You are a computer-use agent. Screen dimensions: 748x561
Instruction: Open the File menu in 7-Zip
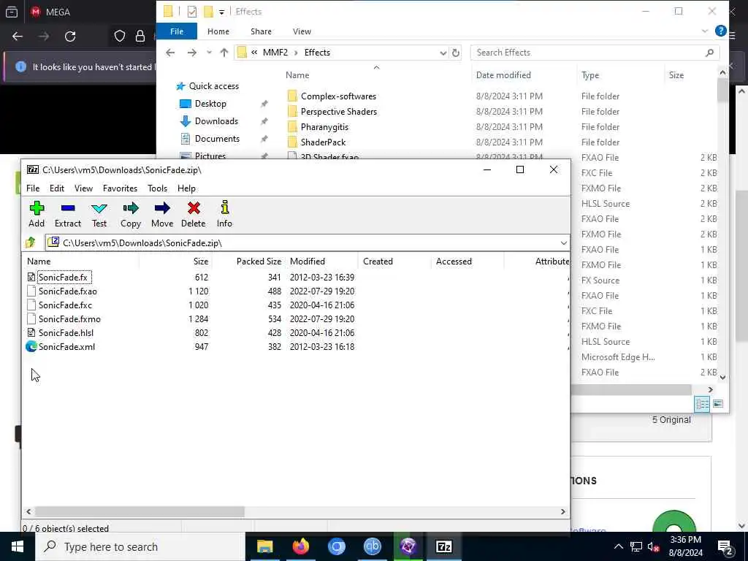[33, 188]
